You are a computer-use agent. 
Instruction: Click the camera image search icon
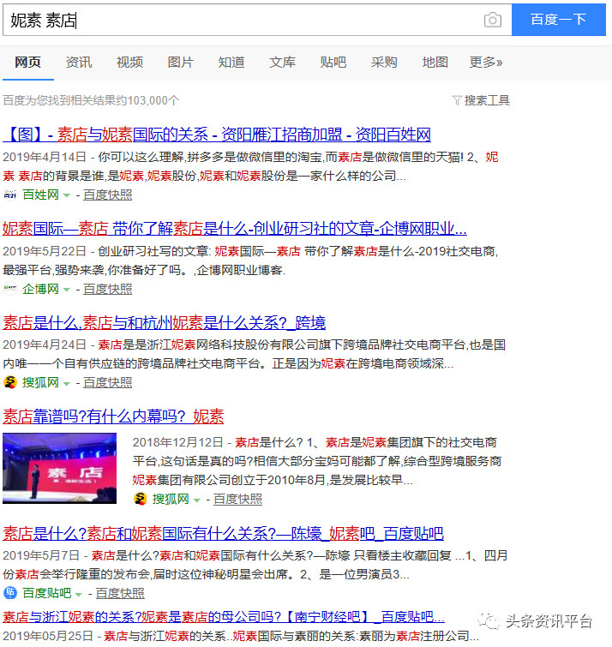tap(492, 20)
